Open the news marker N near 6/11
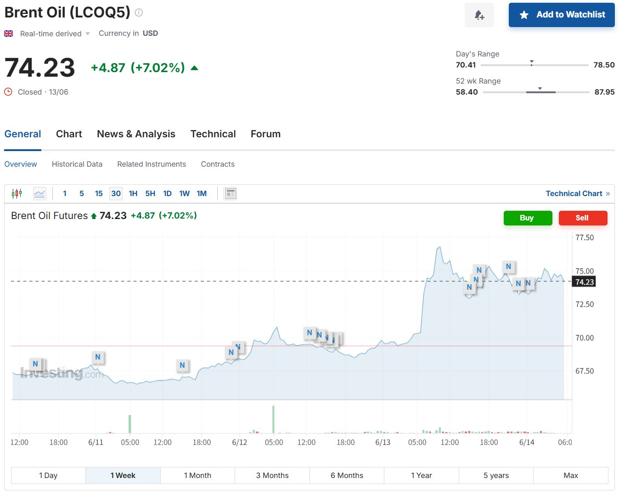 point(98,357)
